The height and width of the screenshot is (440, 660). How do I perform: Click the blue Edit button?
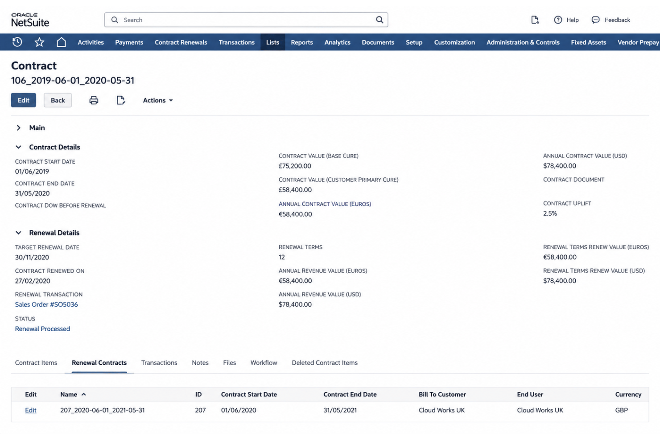(x=24, y=100)
